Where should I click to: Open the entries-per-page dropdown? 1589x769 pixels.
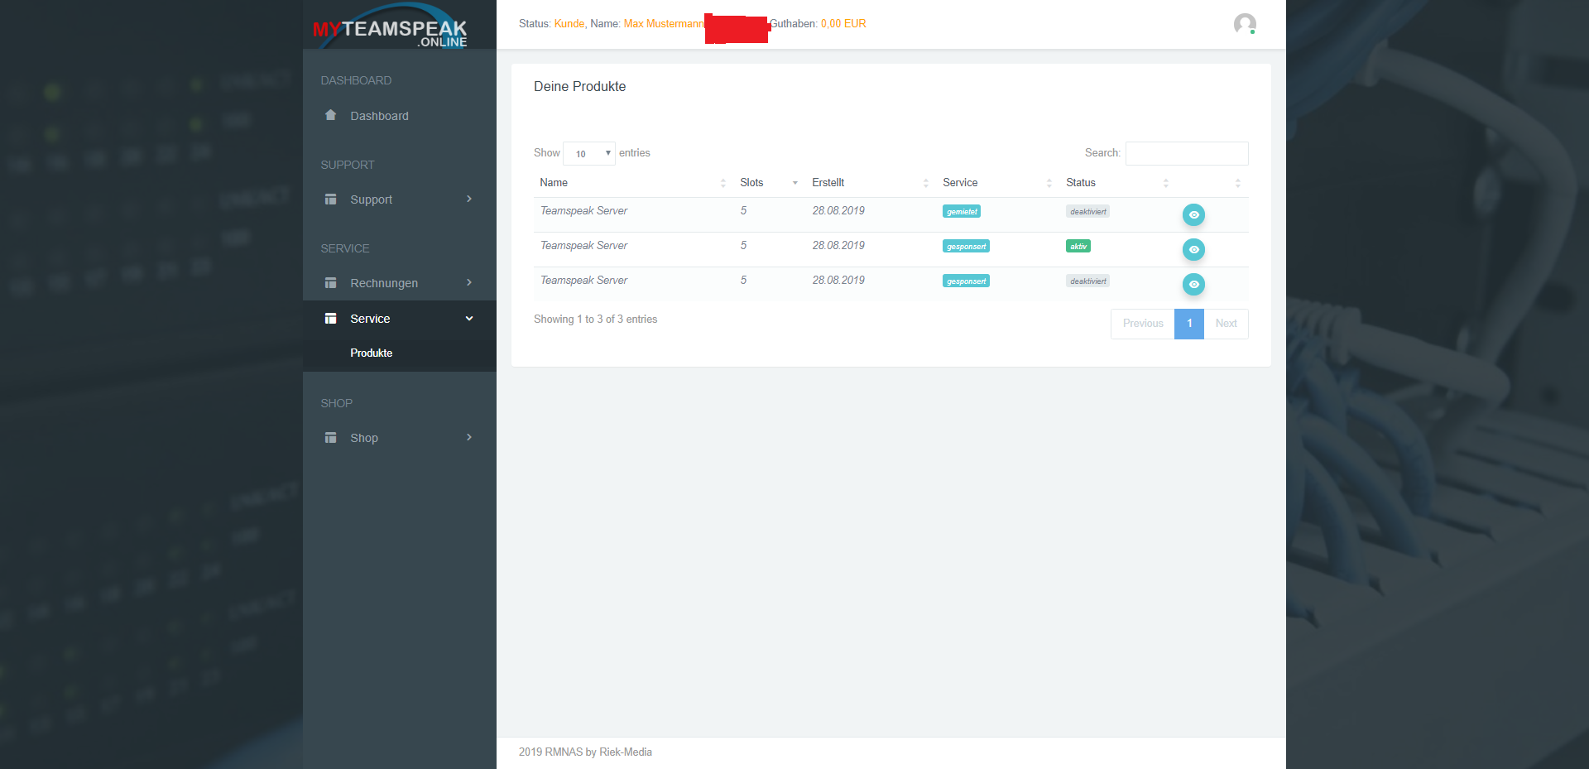point(589,153)
